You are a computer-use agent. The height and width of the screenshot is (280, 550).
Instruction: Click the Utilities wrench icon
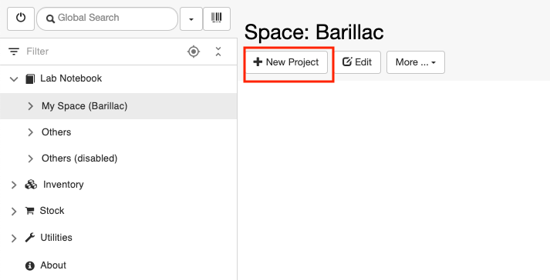(x=30, y=238)
